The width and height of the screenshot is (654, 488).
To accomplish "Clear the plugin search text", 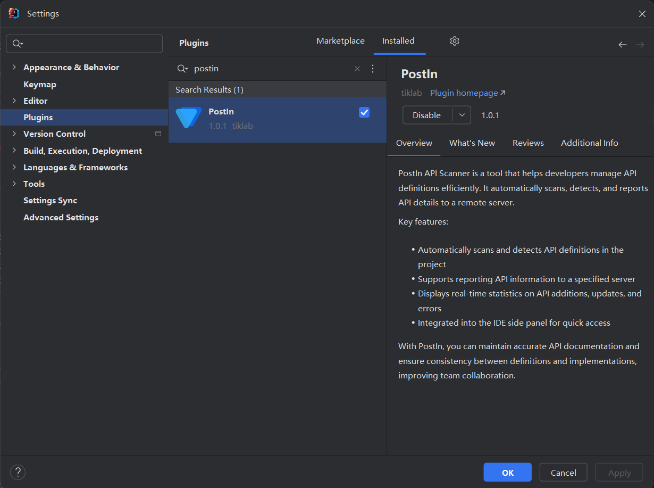I will tap(357, 69).
